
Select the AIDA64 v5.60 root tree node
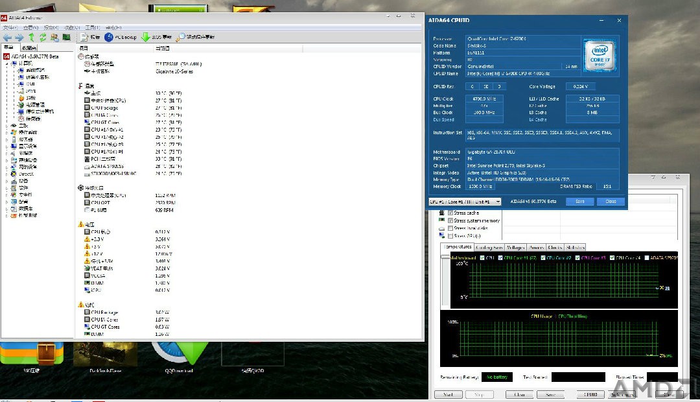tap(31, 56)
